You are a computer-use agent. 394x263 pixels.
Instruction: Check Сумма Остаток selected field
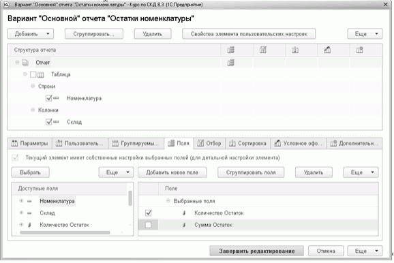[x=148, y=225]
